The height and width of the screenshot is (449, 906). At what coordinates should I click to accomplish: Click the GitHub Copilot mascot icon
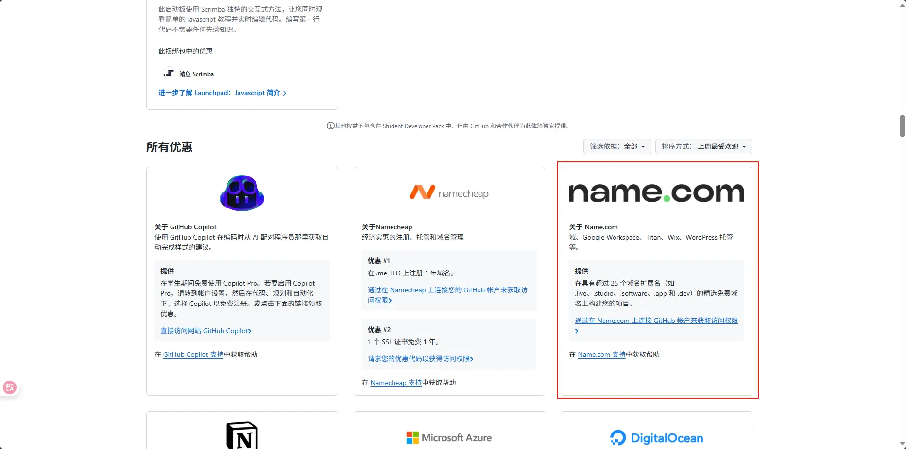tap(242, 193)
